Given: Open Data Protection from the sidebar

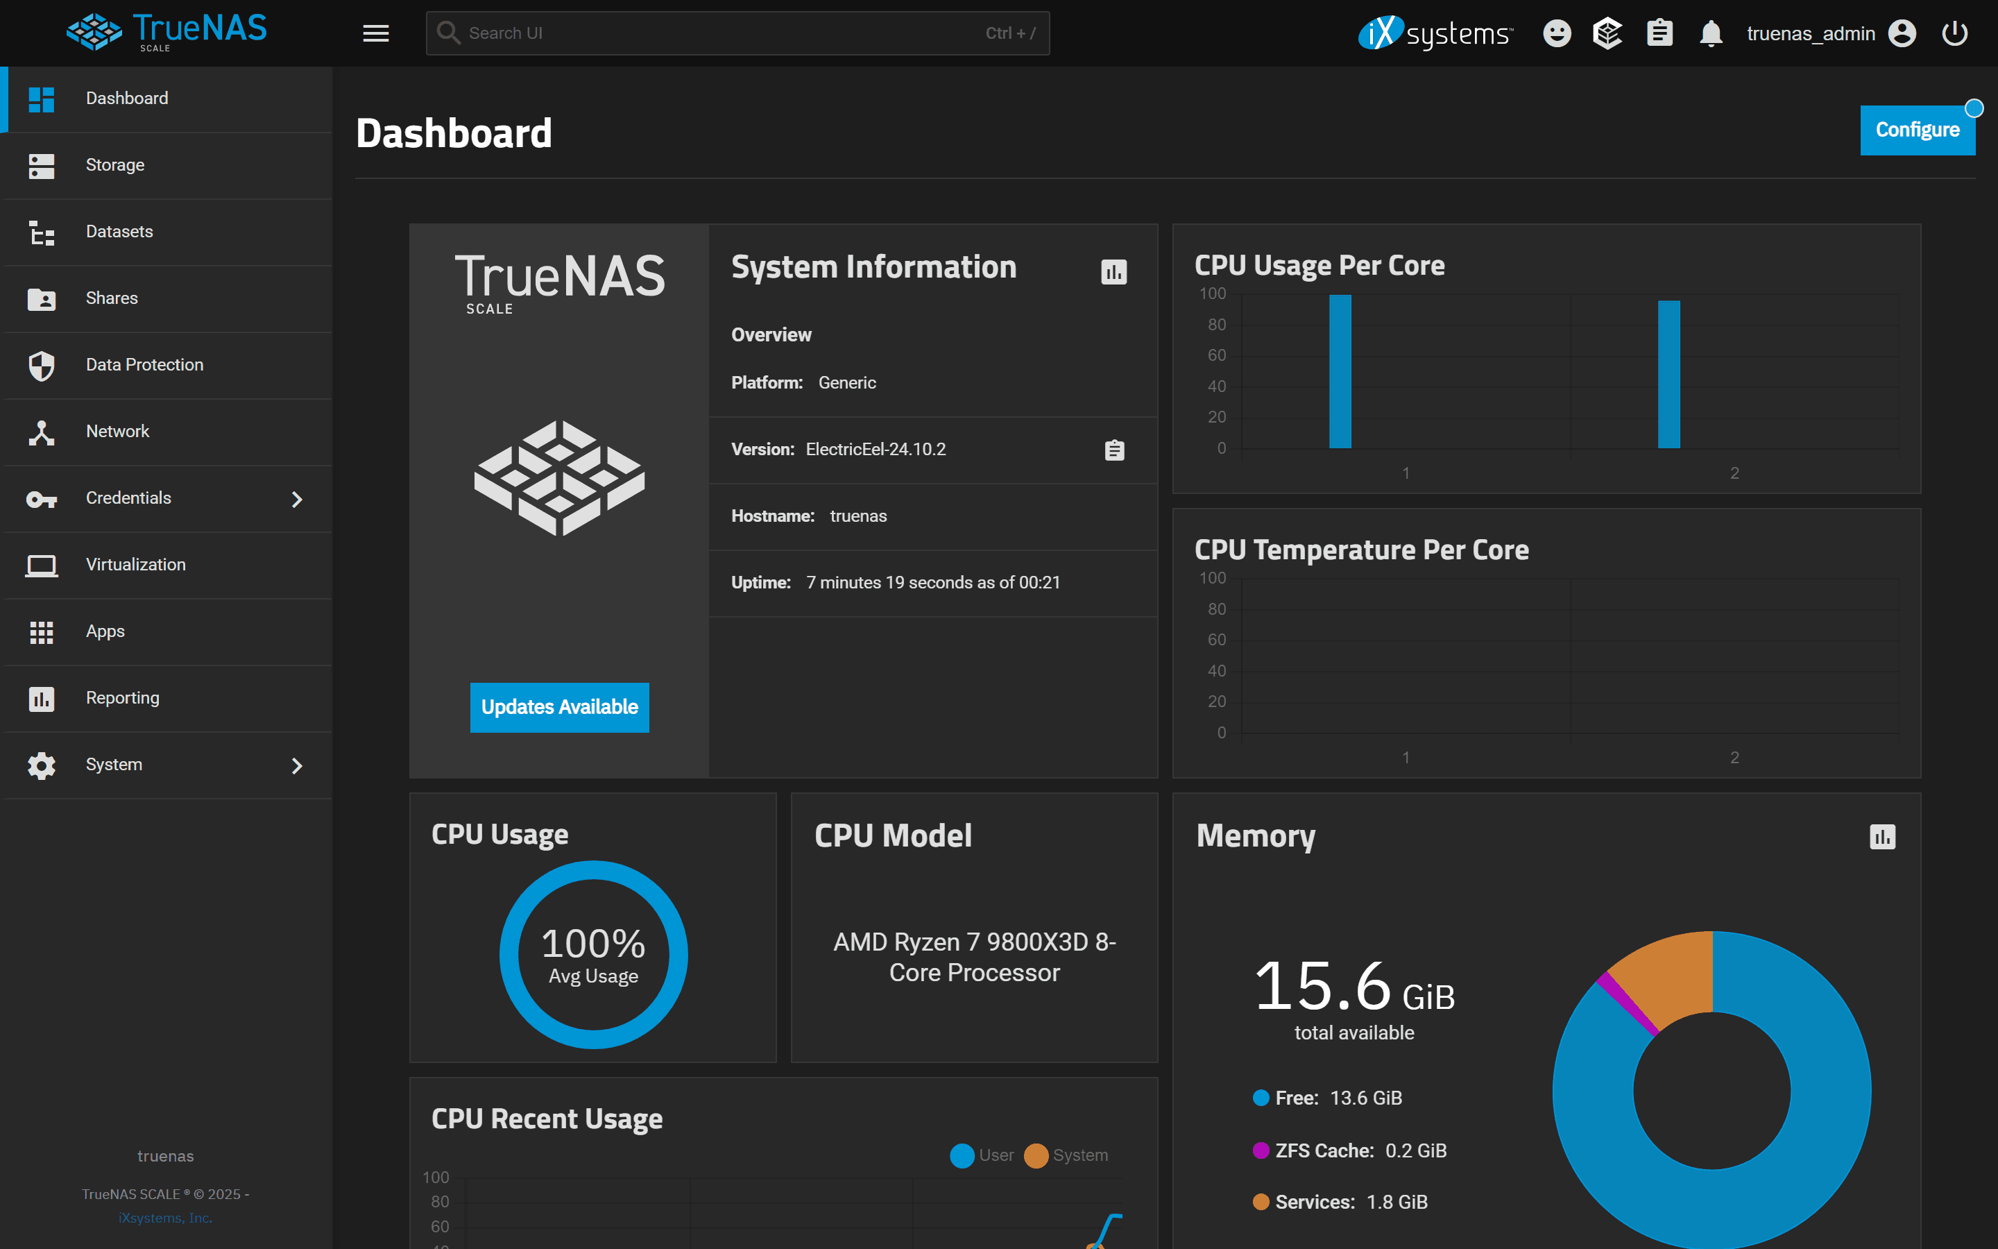Looking at the screenshot, I should tap(166, 365).
